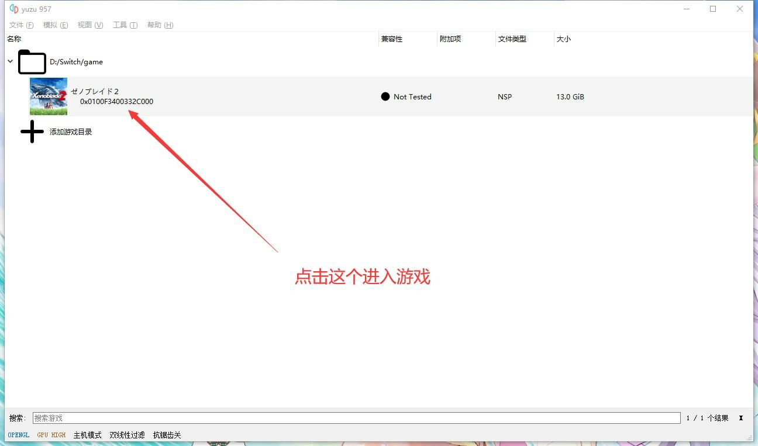
Task: Toggle 主机模式 docked mode
Action: 87,435
